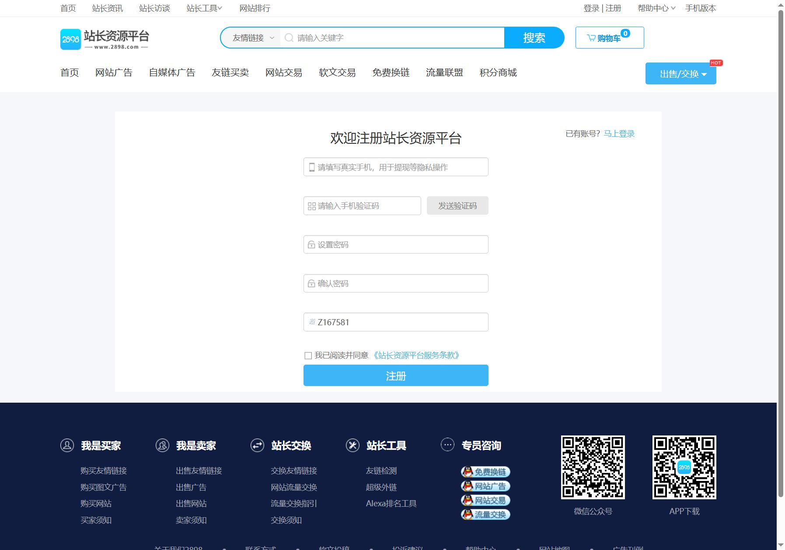Image resolution: width=785 pixels, height=550 pixels.
Task: Check the agree to service terms checkbox
Action: [x=308, y=355]
